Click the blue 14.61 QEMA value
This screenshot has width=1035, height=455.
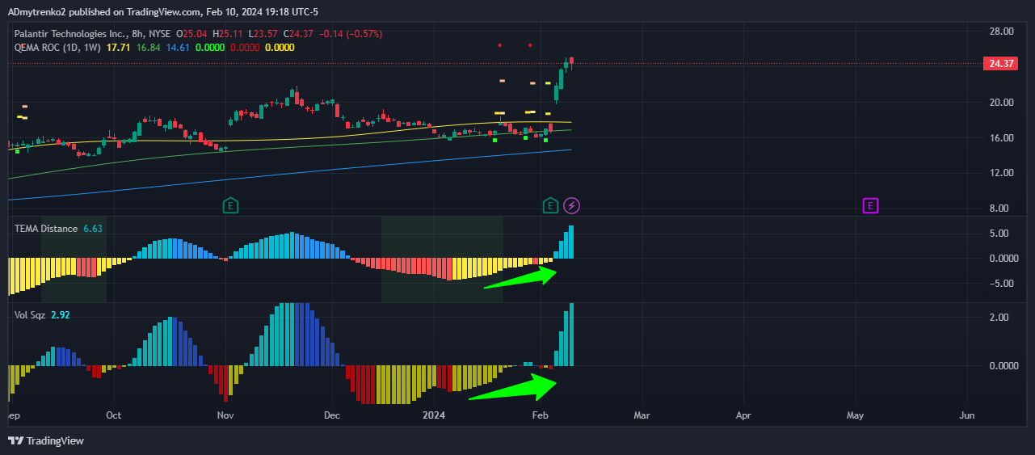(179, 48)
